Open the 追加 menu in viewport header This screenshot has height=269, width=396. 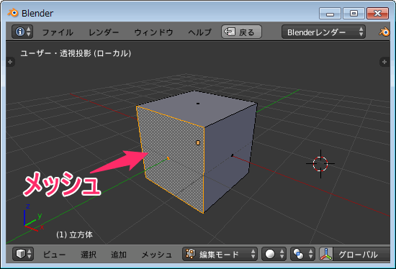click(x=119, y=255)
